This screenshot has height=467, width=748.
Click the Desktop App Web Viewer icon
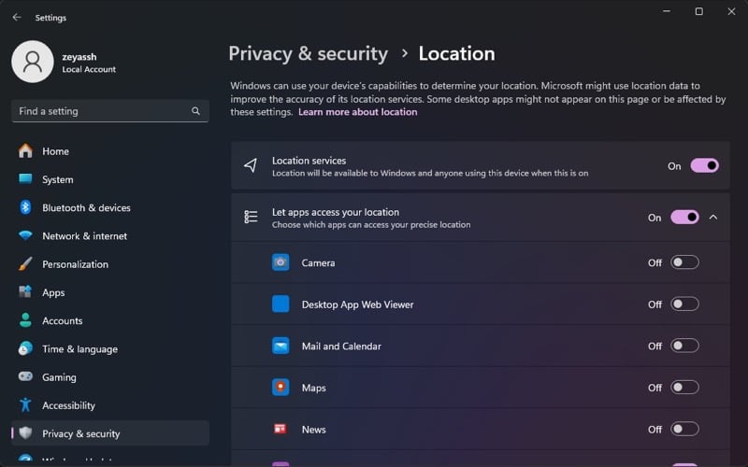(x=280, y=304)
